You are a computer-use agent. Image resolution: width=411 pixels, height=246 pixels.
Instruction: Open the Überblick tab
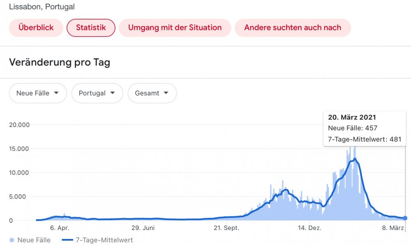tap(36, 28)
